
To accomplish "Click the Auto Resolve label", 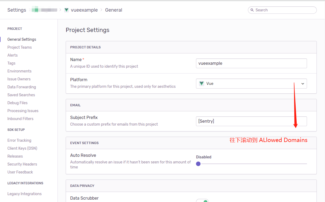I will tap(83, 155).
